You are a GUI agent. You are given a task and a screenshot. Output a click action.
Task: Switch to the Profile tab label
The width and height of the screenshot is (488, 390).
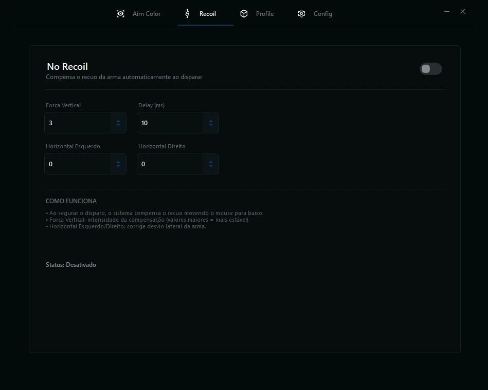[265, 14]
